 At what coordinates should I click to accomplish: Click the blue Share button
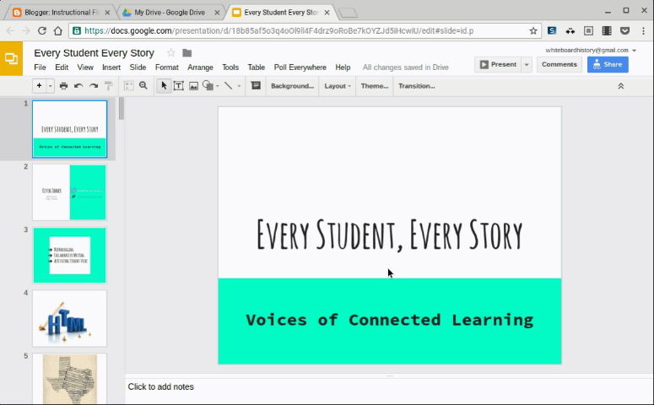point(608,64)
